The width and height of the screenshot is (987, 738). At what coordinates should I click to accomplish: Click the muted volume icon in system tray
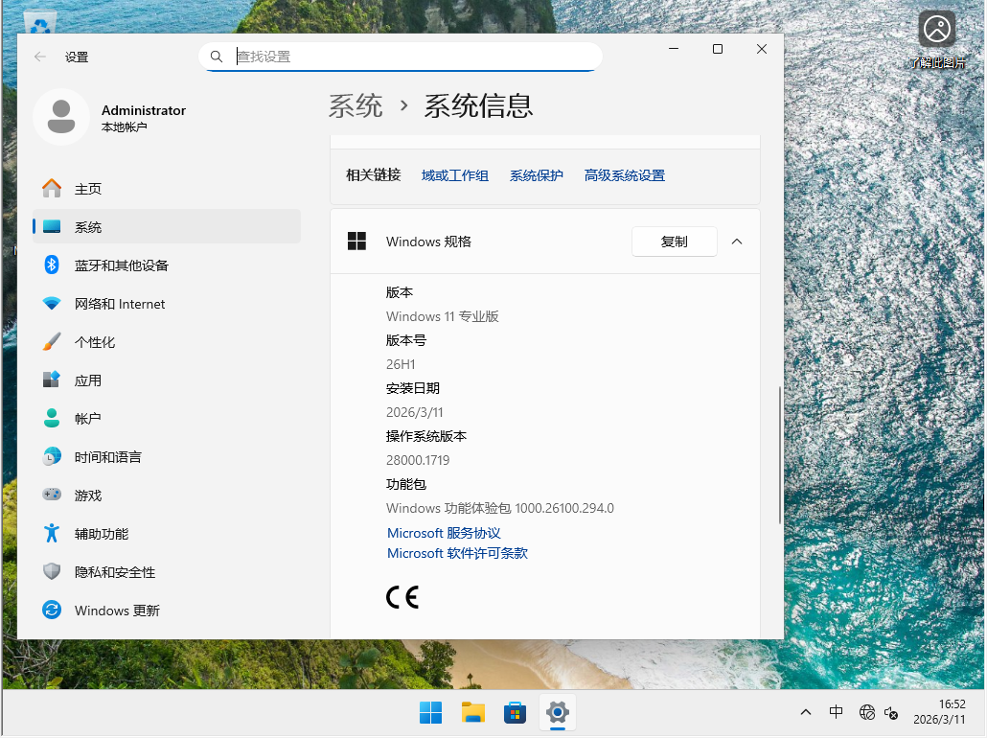point(891,713)
